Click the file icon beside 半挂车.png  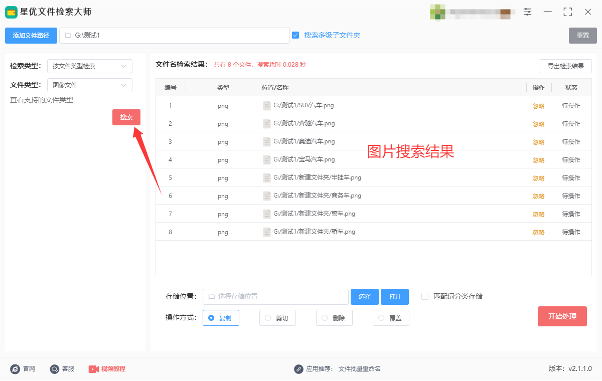[267, 178]
